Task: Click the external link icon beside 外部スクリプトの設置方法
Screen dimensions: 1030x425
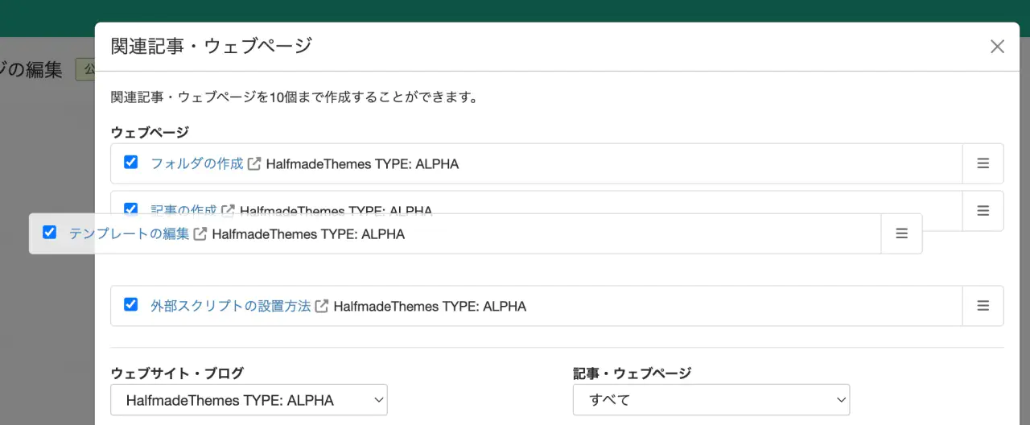Action: (322, 307)
